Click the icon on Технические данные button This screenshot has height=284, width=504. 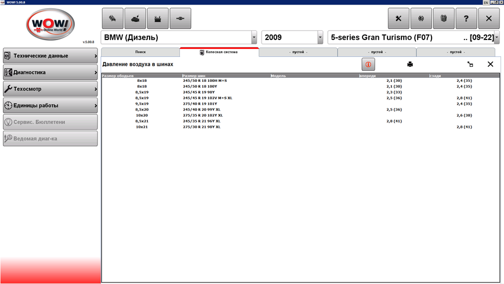8,56
